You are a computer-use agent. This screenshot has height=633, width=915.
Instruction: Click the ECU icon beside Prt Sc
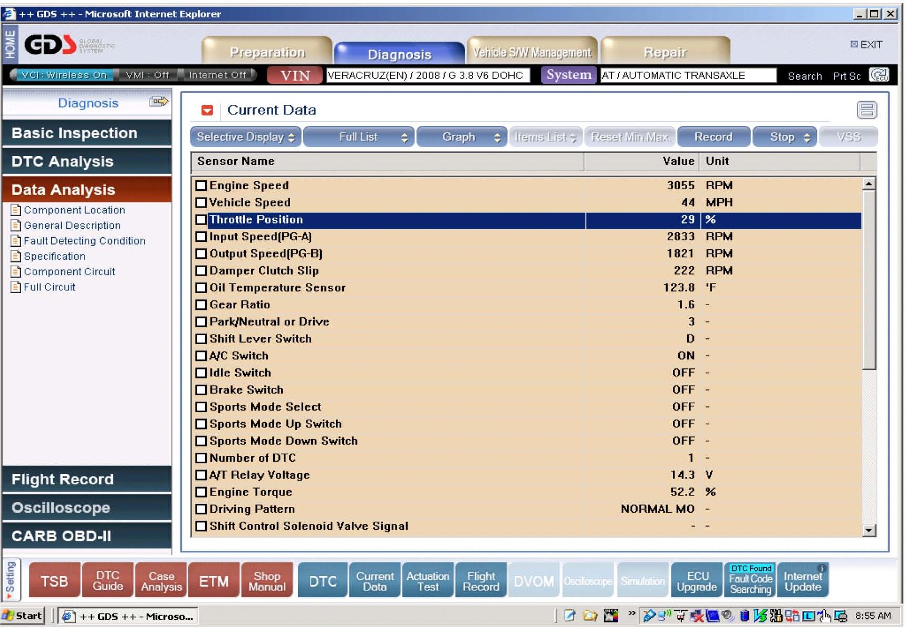879,75
